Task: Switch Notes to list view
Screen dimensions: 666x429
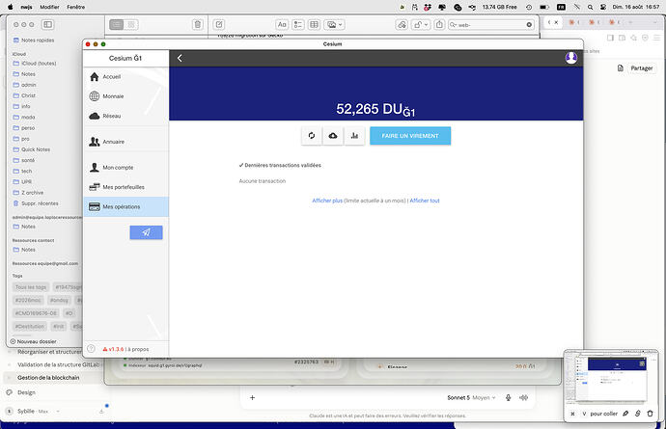Action: (x=117, y=25)
